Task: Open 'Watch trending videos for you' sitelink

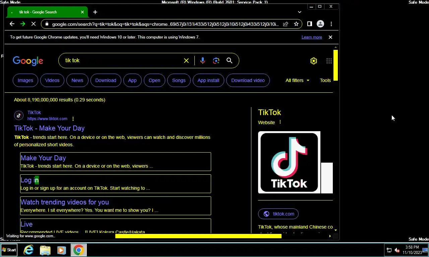Action: 65,202
